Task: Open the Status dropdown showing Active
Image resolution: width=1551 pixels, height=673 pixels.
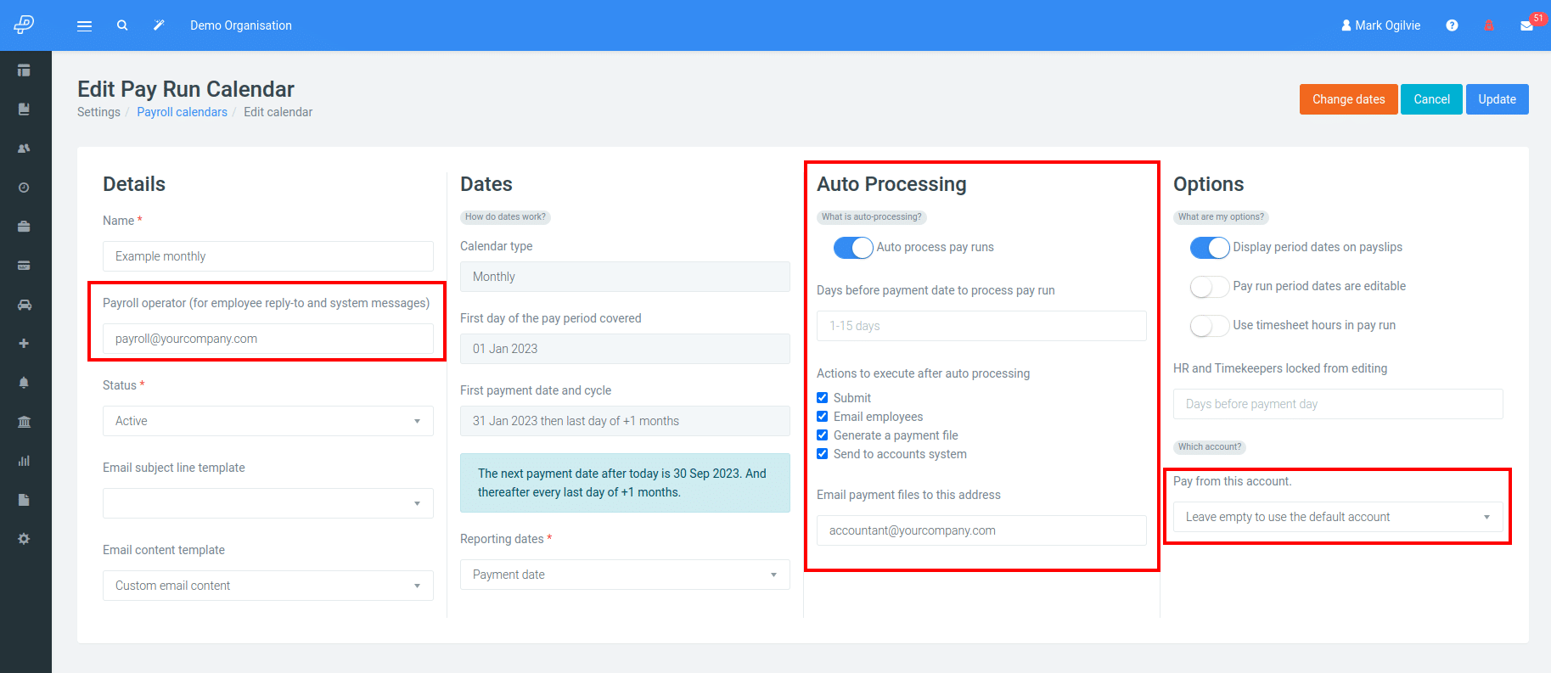Action: 267,420
